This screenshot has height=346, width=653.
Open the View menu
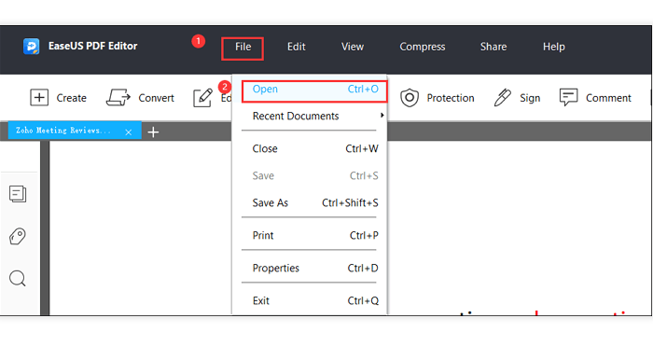[353, 47]
